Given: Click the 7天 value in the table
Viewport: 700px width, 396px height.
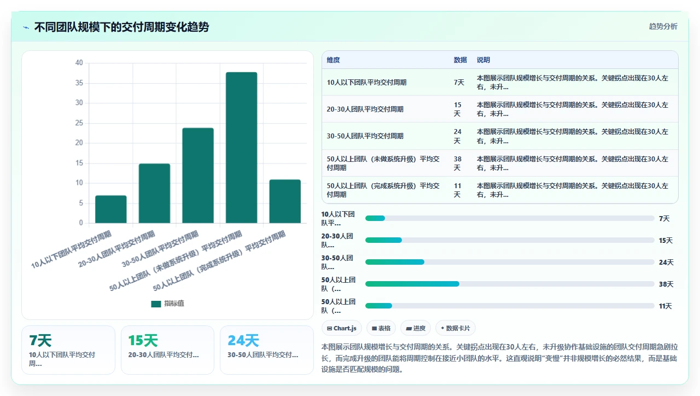Looking at the screenshot, I should tap(459, 83).
